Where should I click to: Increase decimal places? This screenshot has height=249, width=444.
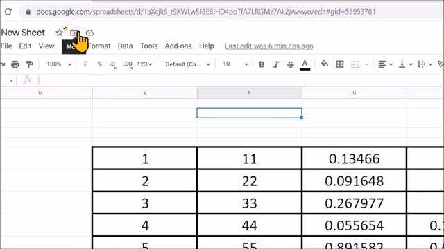click(128, 64)
